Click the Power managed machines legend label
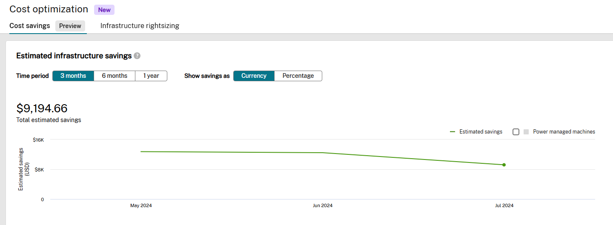The image size is (613, 225). [x=564, y=132]
